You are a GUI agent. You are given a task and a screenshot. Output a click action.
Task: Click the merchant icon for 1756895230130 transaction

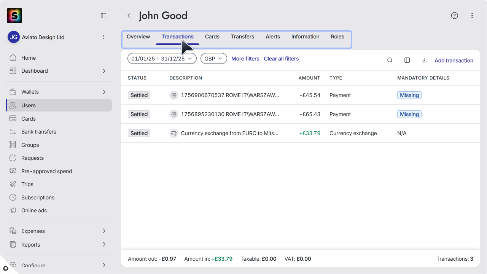(174, 114)
